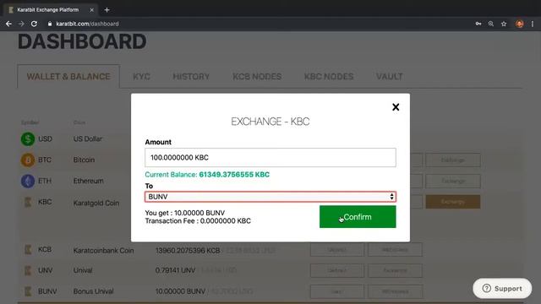Click the zoom magnifier icon in address bar
The height and width of the screenshot is (304, 541).
(x=491, y=24)
